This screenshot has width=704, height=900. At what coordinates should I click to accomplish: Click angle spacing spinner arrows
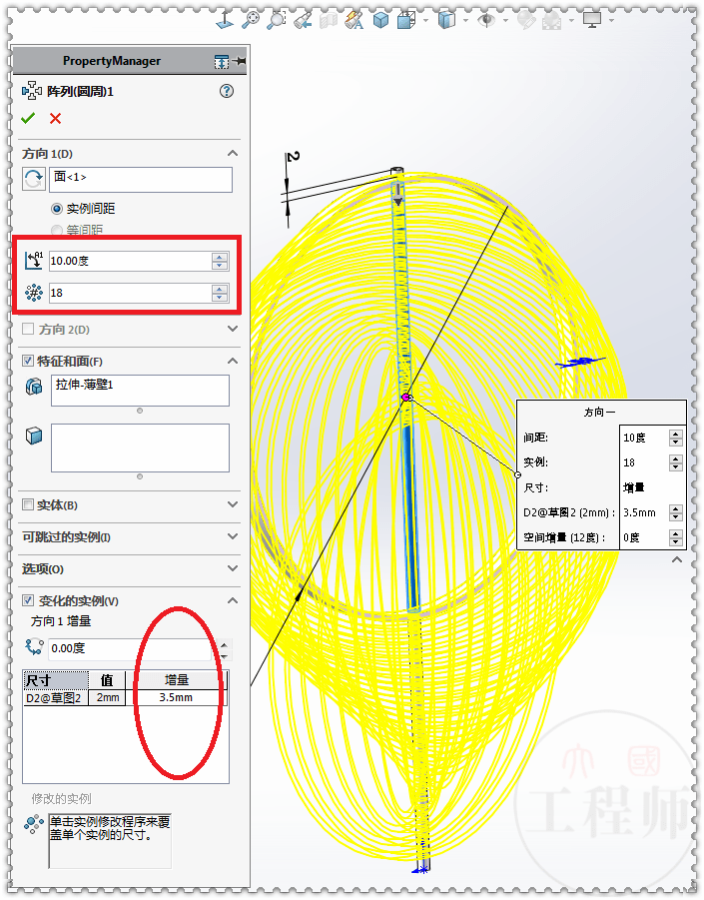[219, 261]
